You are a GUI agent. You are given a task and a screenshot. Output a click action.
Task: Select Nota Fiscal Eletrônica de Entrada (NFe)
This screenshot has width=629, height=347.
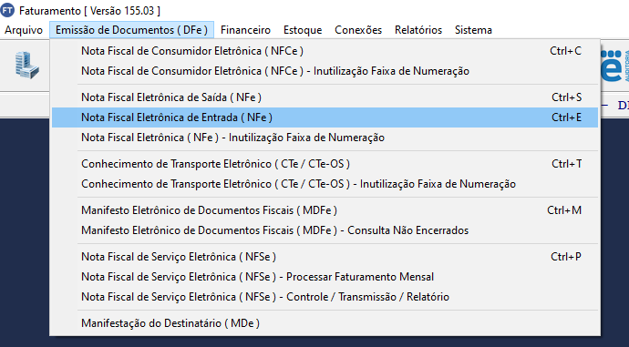tap(325, 117)
